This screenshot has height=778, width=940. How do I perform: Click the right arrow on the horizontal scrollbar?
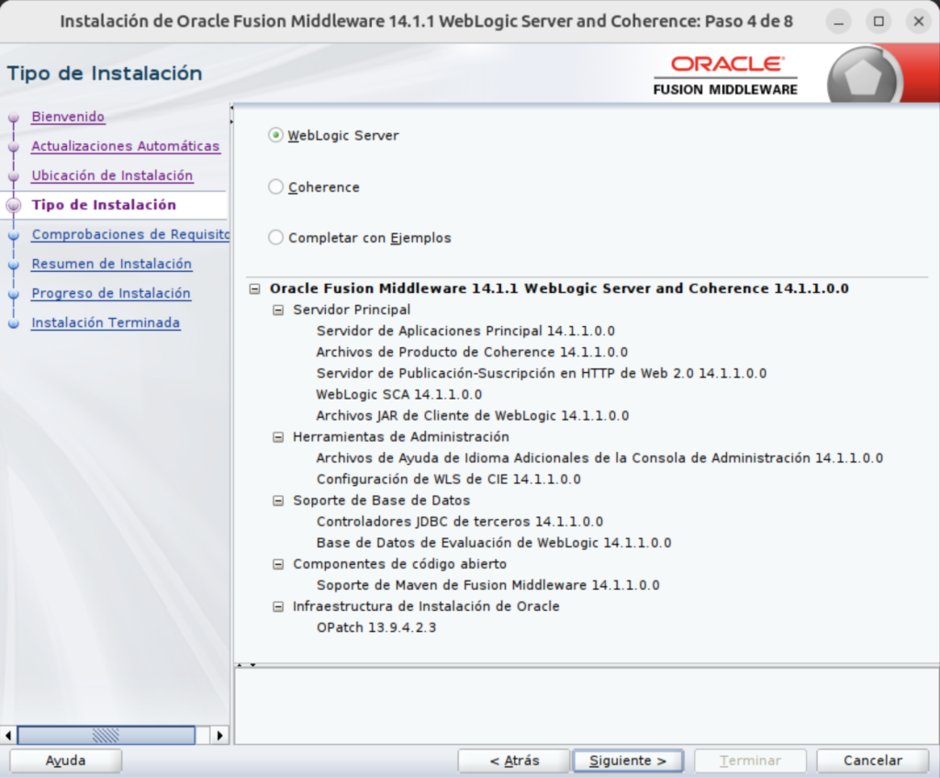[218, 735]
